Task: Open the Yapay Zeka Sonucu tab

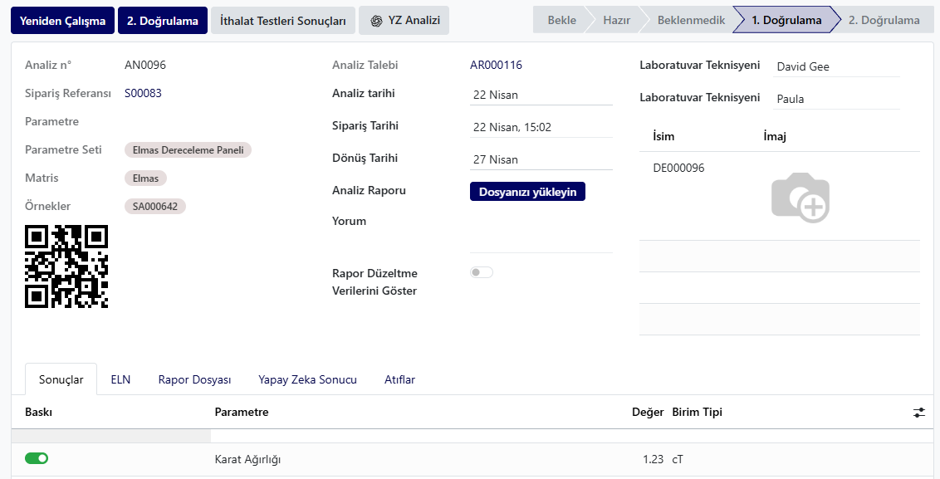Action: (307, 379)
